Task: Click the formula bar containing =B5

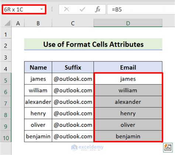Action: tap(141, 10)
